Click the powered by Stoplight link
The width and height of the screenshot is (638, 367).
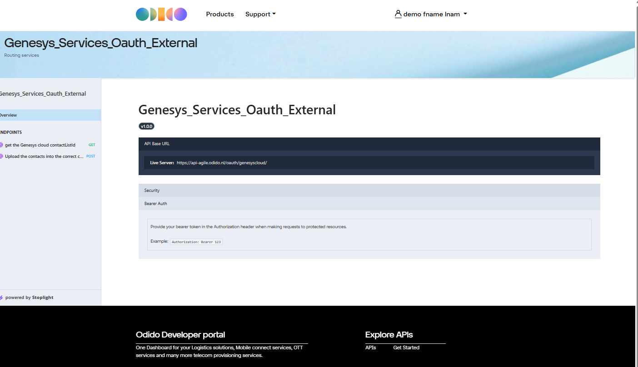click(30, 298)
